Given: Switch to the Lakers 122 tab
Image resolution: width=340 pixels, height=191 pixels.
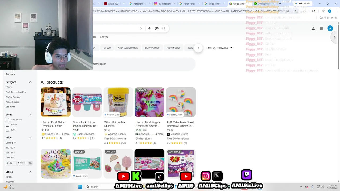Looking at the screenshot, I should 114,4.
